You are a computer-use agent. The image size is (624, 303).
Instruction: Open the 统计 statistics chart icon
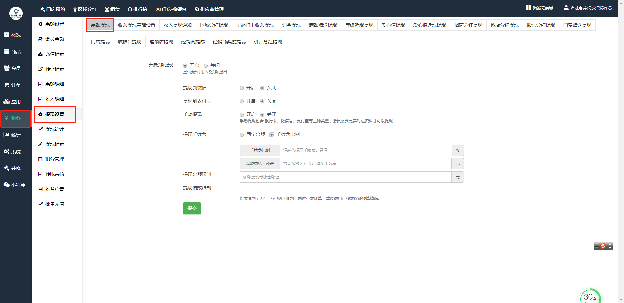coord(7,135)
